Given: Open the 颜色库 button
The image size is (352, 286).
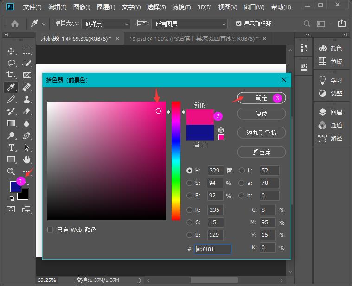Looking at the screenshot, I should point(262,152).
